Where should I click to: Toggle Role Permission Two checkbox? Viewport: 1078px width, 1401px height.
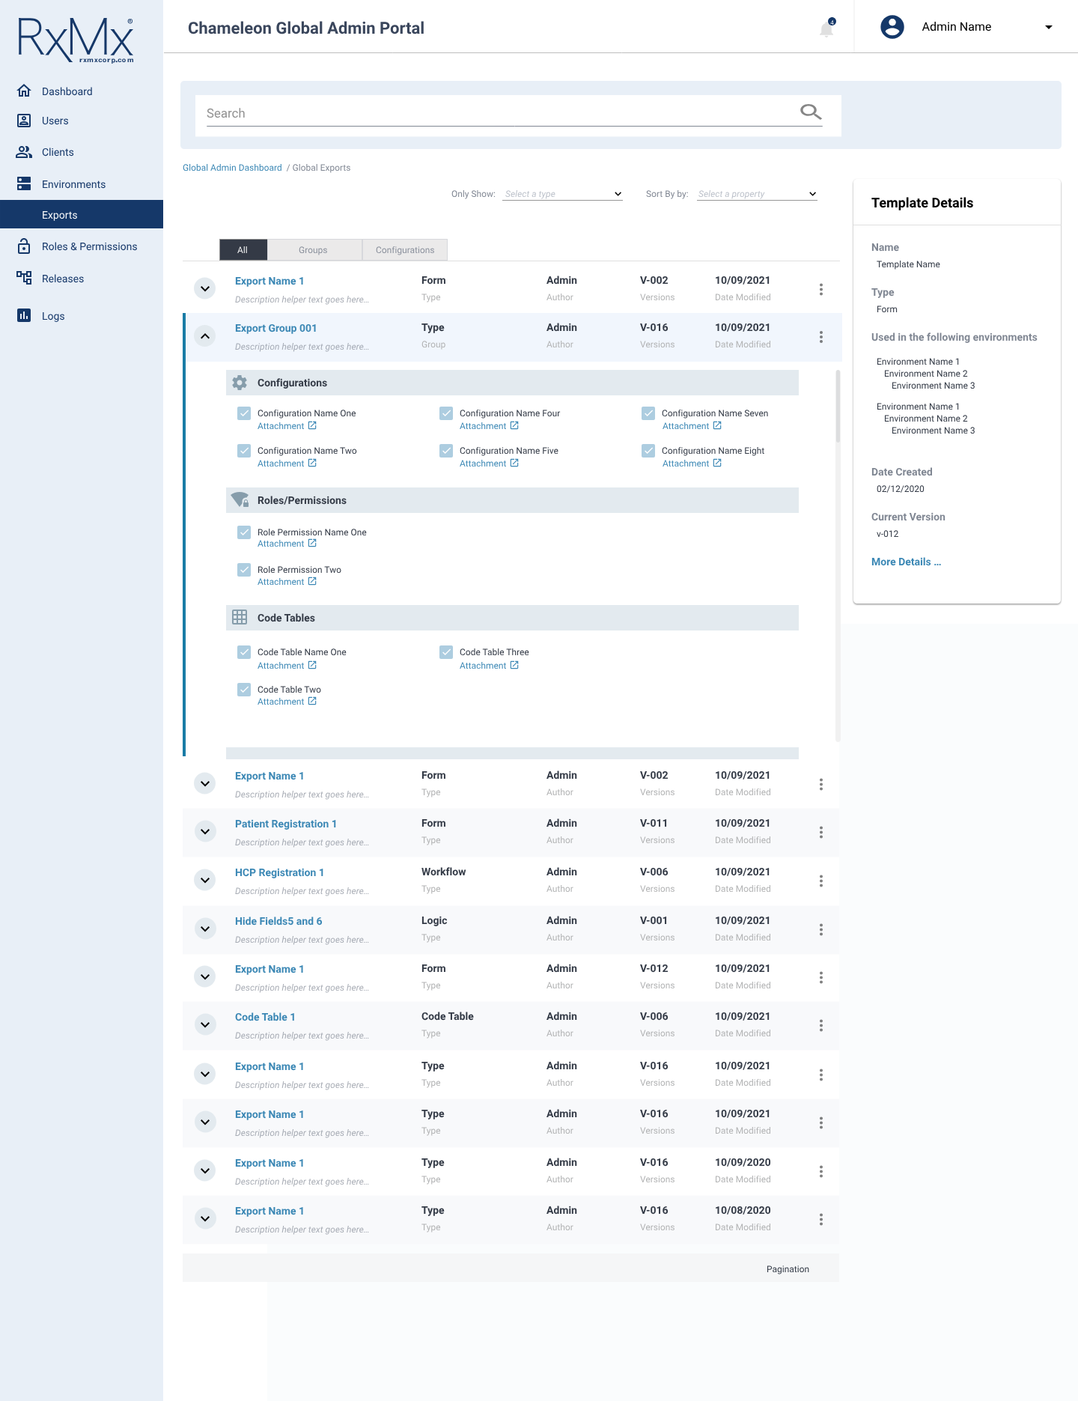click(244, 570)
